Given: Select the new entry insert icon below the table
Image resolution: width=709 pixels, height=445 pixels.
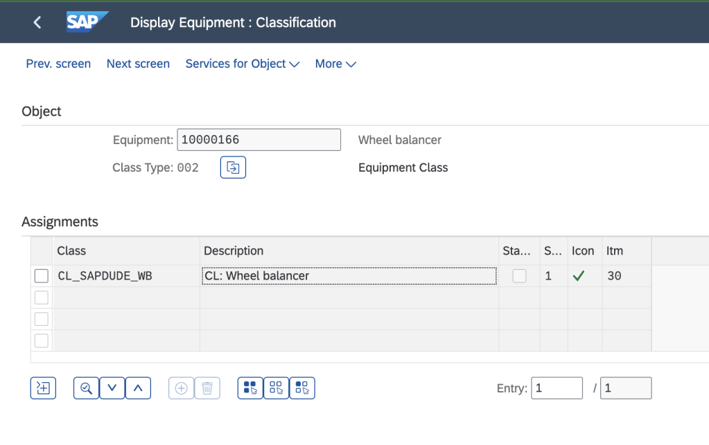Looking at the screenshot, I should click(43, 388).
